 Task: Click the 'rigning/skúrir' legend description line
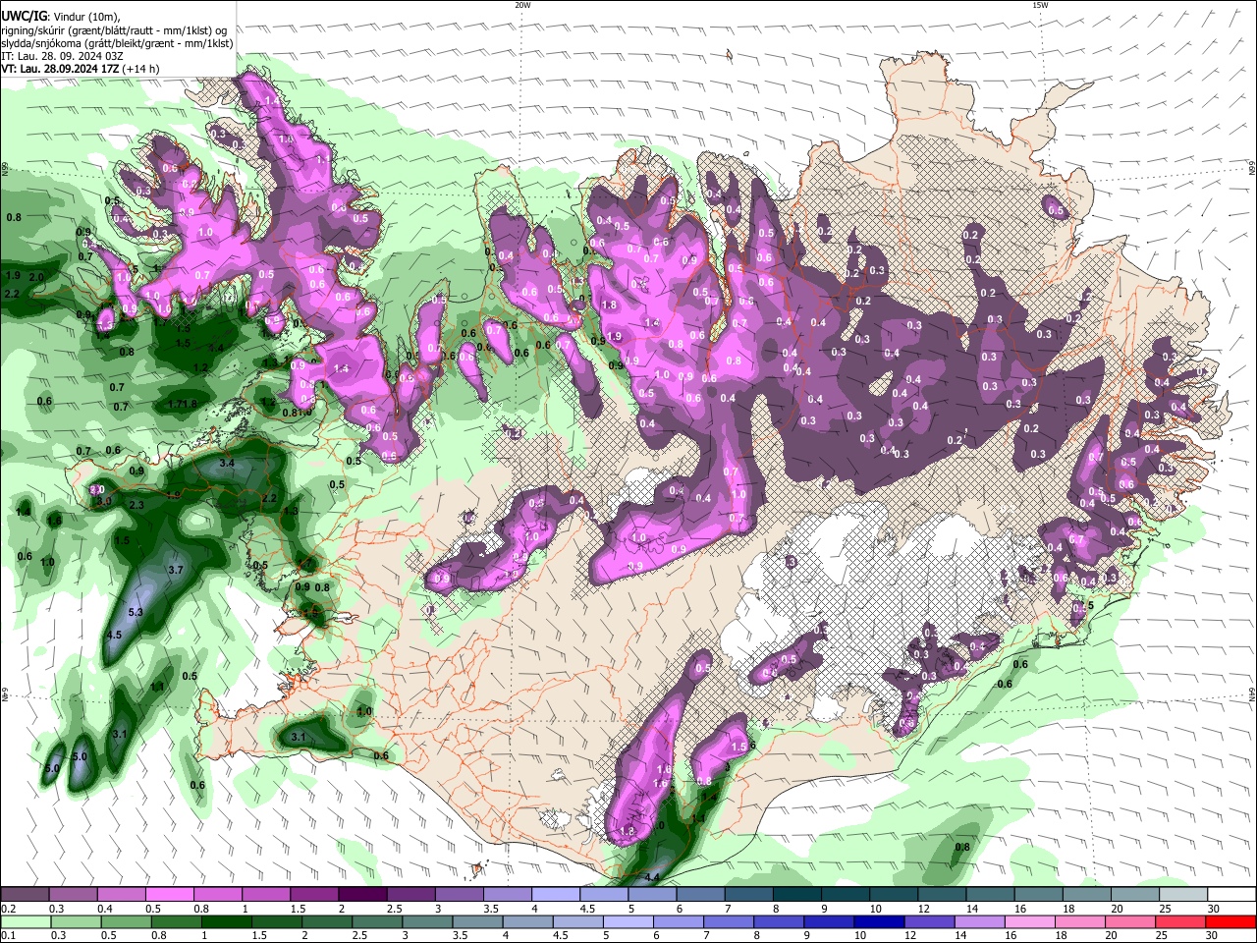point(114,29)
